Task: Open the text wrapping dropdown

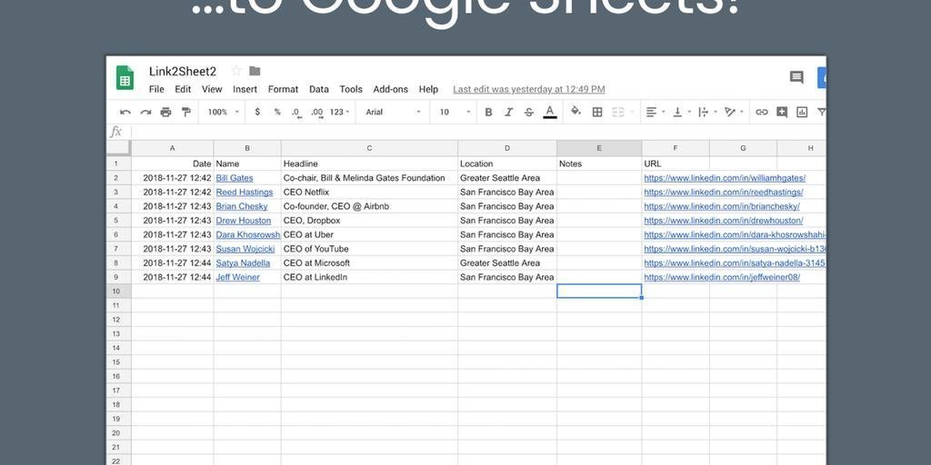Action: pyautogui.click(x=707, y=112)
